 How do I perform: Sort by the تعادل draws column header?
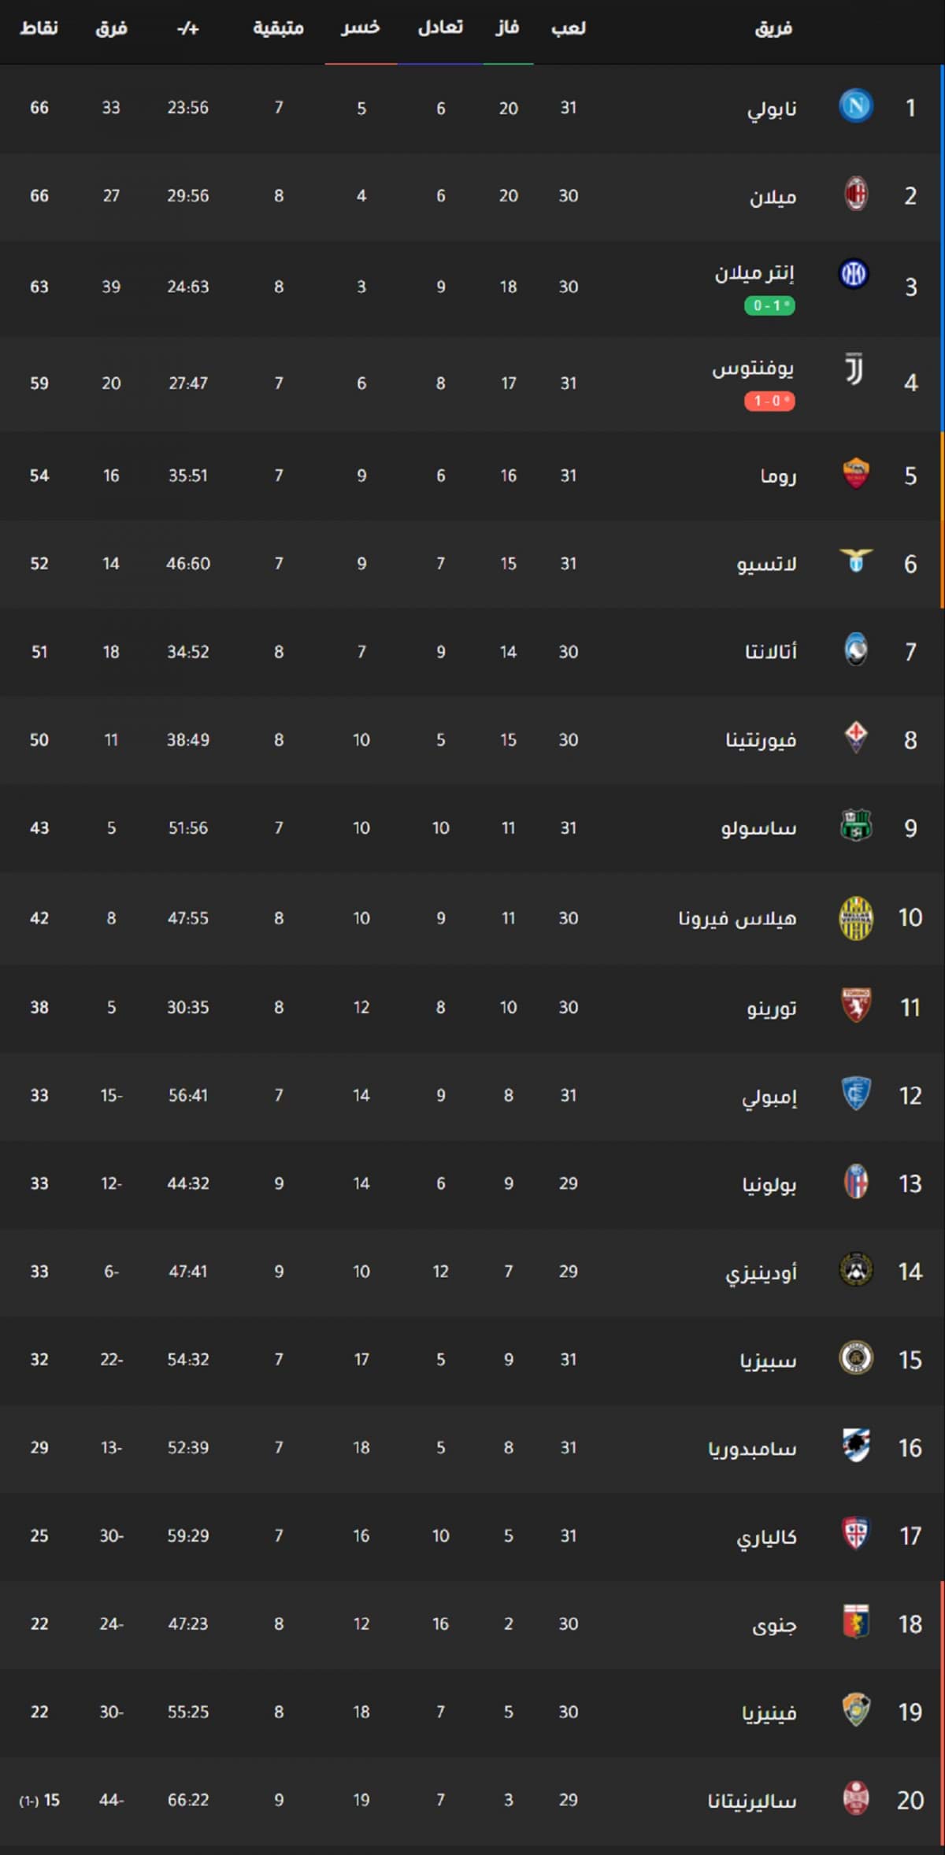[440, 28]
